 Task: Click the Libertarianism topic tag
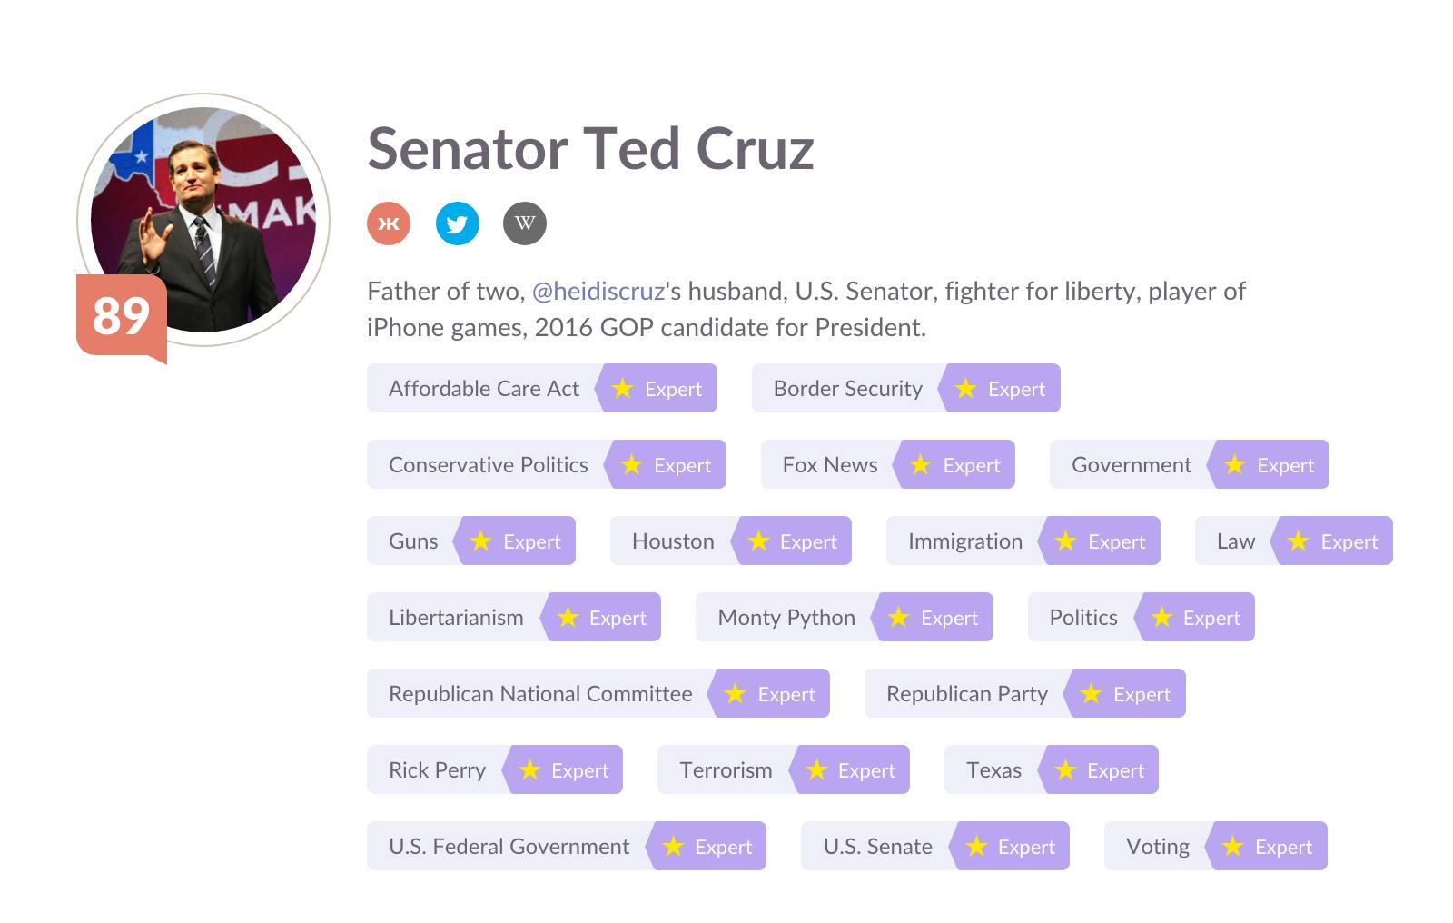coord(456,618)
